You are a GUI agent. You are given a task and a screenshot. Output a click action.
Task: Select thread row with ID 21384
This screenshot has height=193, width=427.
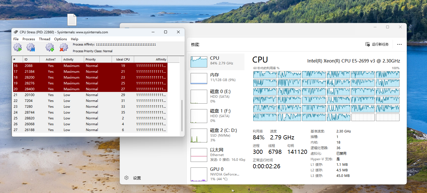(x=90, y=72)
